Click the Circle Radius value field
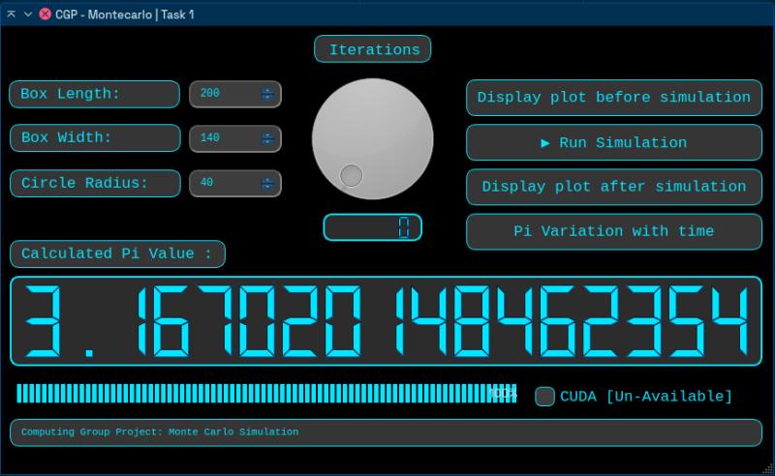The image size is (775, 476). (235, 183)
